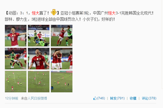Open the 转发(791) repost link
The width and height of the screenshot is (163, 108).
point(117,98)
